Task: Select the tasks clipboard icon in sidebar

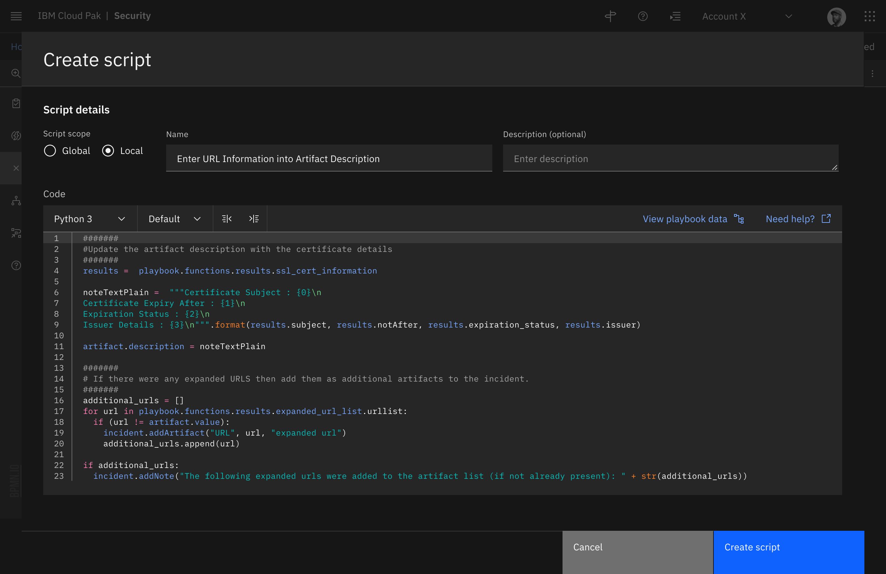Action: click(x=16, y=103)
